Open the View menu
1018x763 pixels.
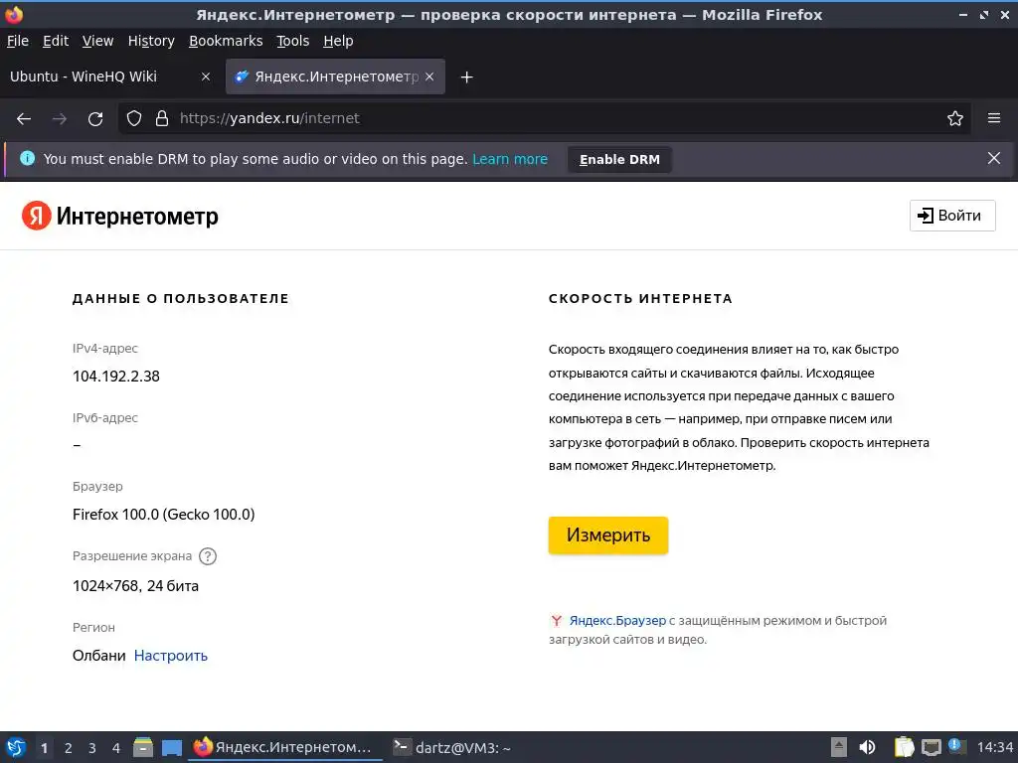[98, 41]
